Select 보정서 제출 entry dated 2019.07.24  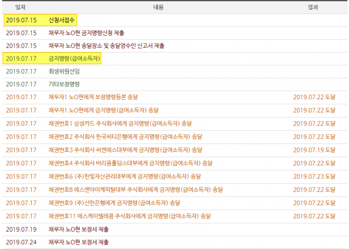click(79, 242)
